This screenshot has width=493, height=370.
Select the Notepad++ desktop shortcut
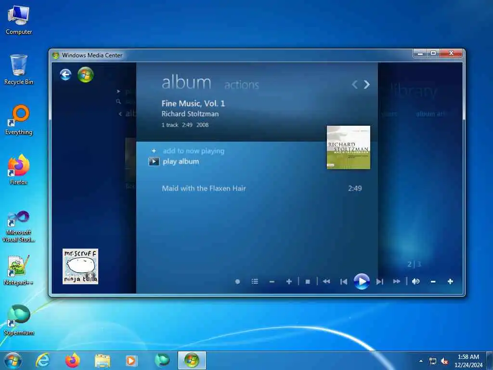click(x=19, y=270)
